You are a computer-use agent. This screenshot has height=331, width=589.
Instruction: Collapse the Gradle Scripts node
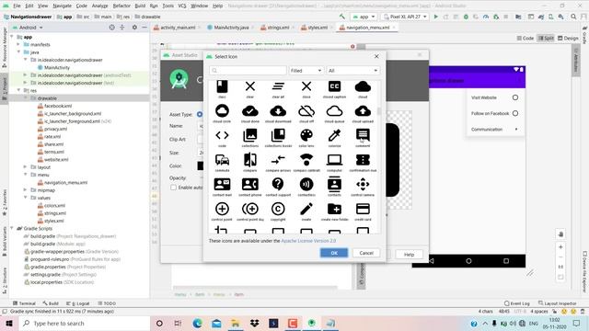(x=12, y=228)
